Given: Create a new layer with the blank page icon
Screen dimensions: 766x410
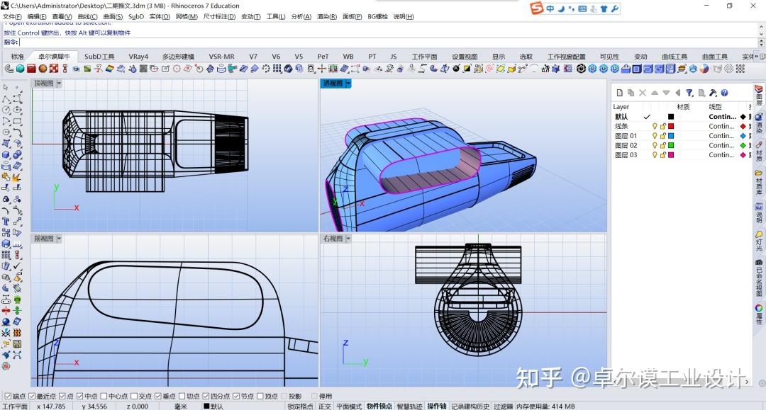Looking at the screenshot, I should click(619, 93).
